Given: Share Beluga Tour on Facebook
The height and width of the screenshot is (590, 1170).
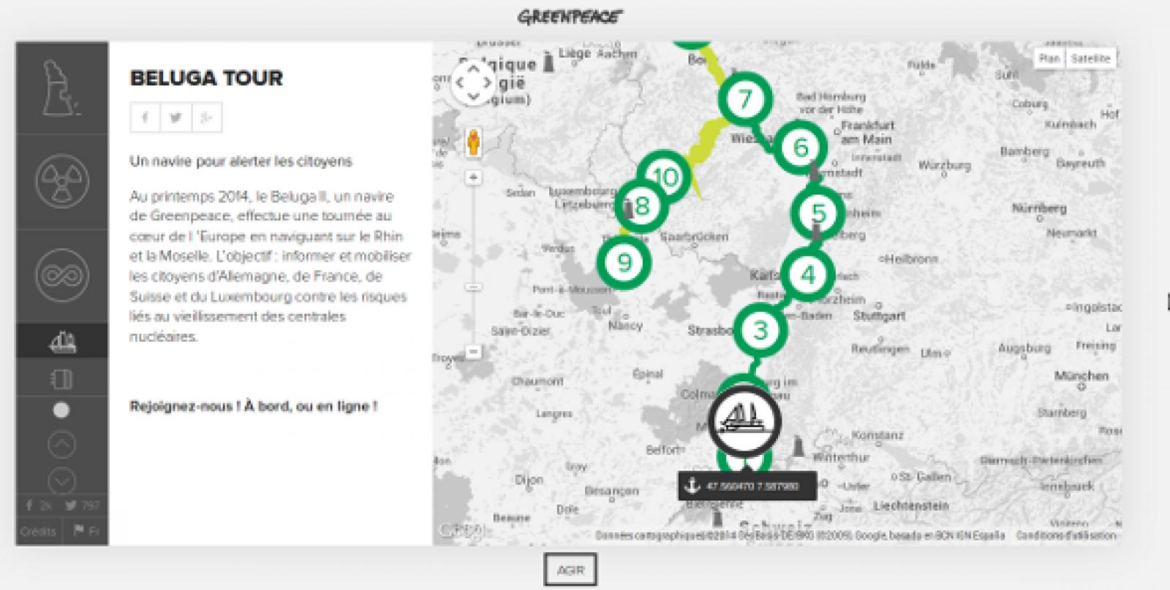Looking at the screenshot, I should (145, 118).
